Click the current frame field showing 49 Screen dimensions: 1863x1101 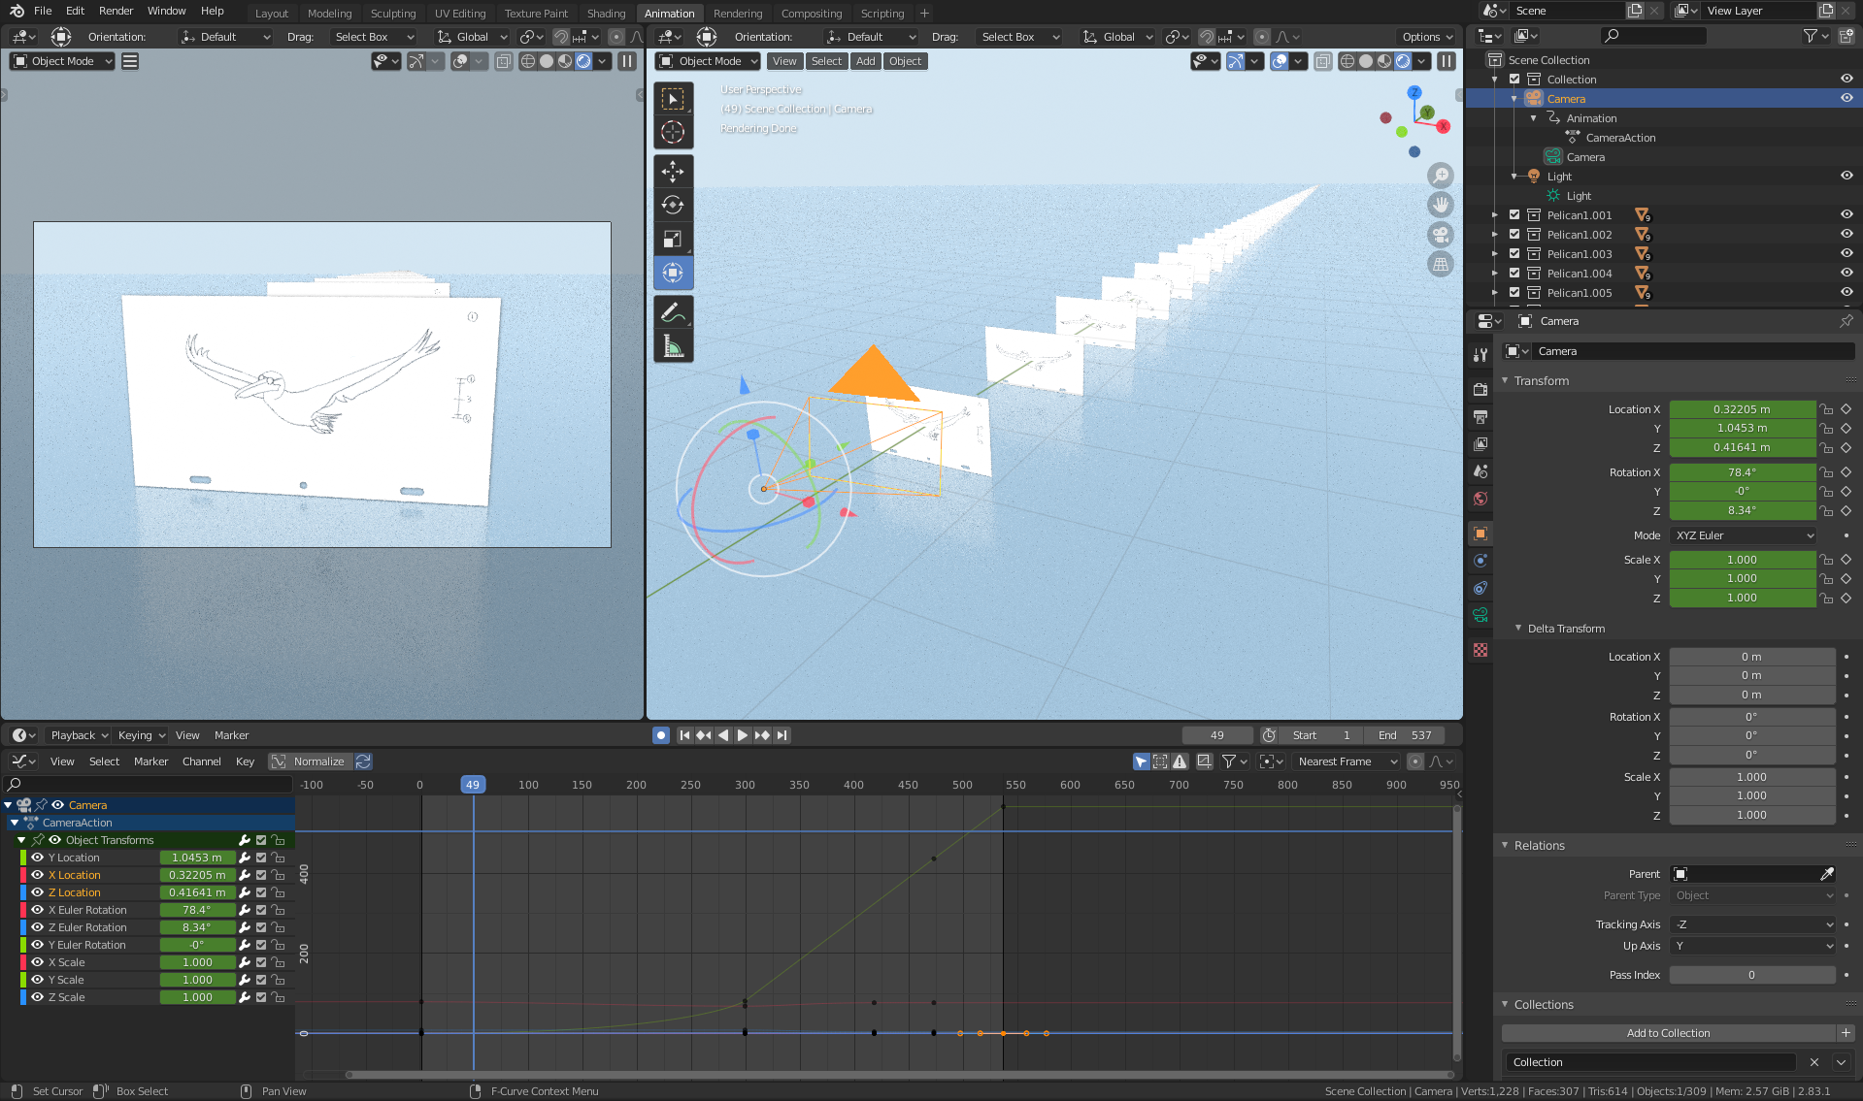pyautogui.click(x=1217, y=735)
